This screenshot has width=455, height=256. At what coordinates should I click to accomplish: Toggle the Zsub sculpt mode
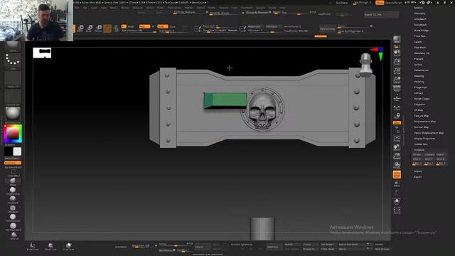coord(173,26)
